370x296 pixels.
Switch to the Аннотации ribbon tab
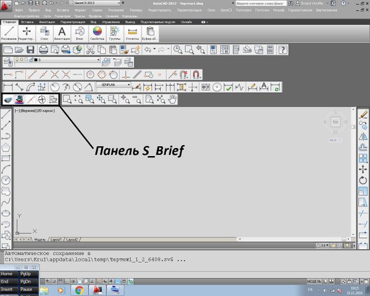pyautogui.click(x=47, y=22)
